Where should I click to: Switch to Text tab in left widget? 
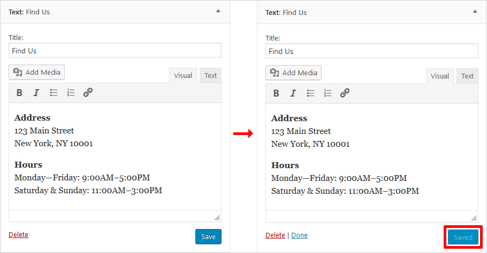(x=210, y=76)
